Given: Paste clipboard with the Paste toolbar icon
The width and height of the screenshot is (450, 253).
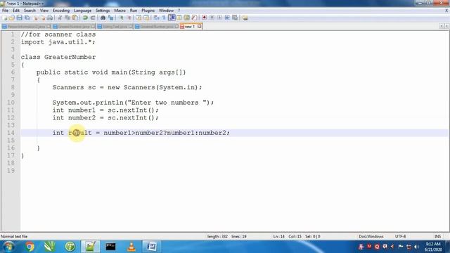Looking at the screenshot, I should click(75, 18).
